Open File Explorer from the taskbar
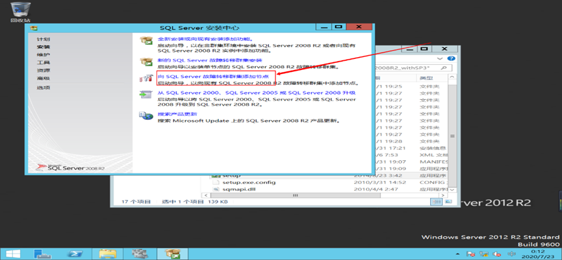The width and height of the screenshot is (562, 260). pyautogui.click(x=107, y=254)
